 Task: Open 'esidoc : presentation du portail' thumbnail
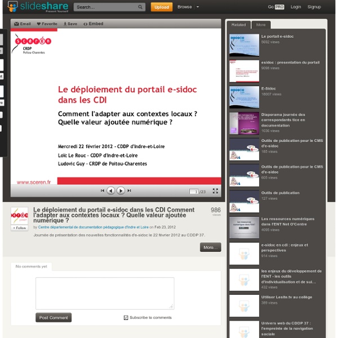coord(244,71)
